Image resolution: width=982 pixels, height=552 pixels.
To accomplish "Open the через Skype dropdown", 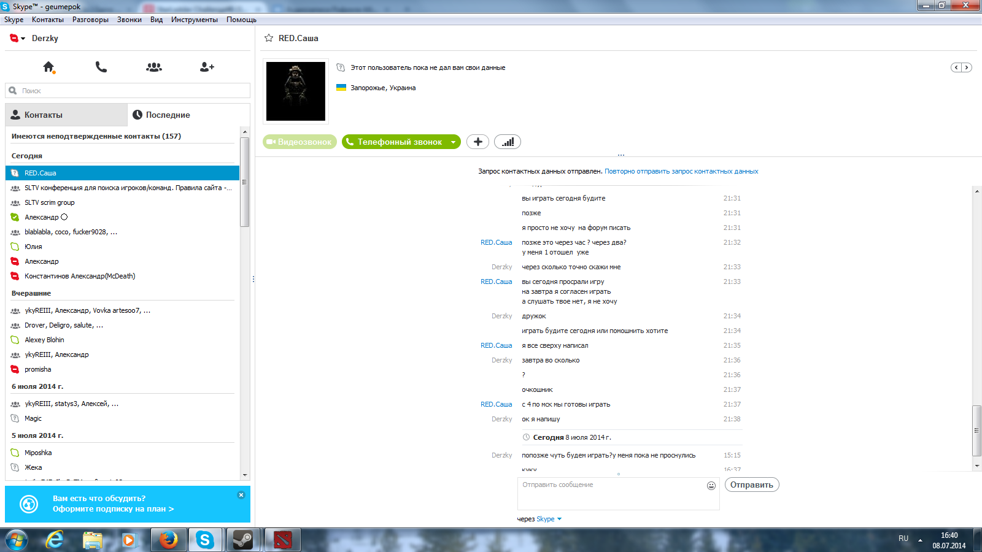I will 549,519.
